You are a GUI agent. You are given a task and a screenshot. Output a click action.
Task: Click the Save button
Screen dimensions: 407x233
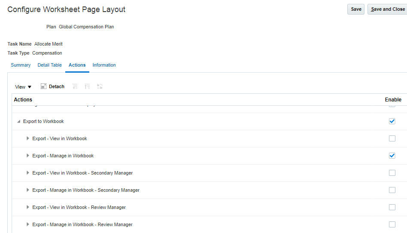tap(356, 9)
